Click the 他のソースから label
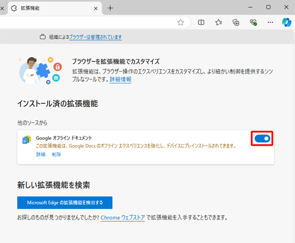Viewport: 295px width, 243px height. [x=32, y=123]
